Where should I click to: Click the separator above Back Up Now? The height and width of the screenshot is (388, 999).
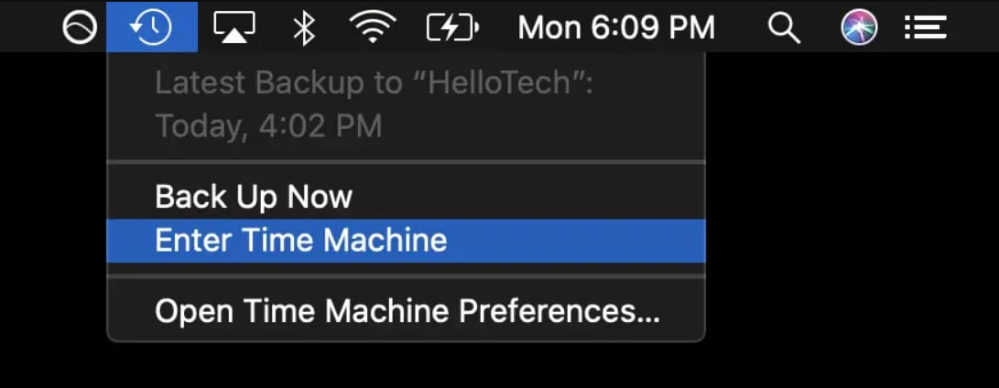pyautogui.click(x=406, y=164)
